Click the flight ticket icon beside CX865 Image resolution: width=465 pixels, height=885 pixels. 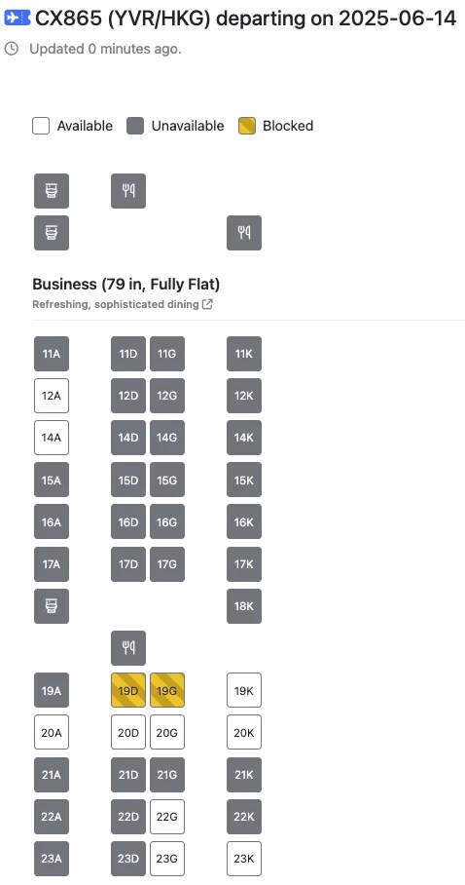click(x=17, y=19)
